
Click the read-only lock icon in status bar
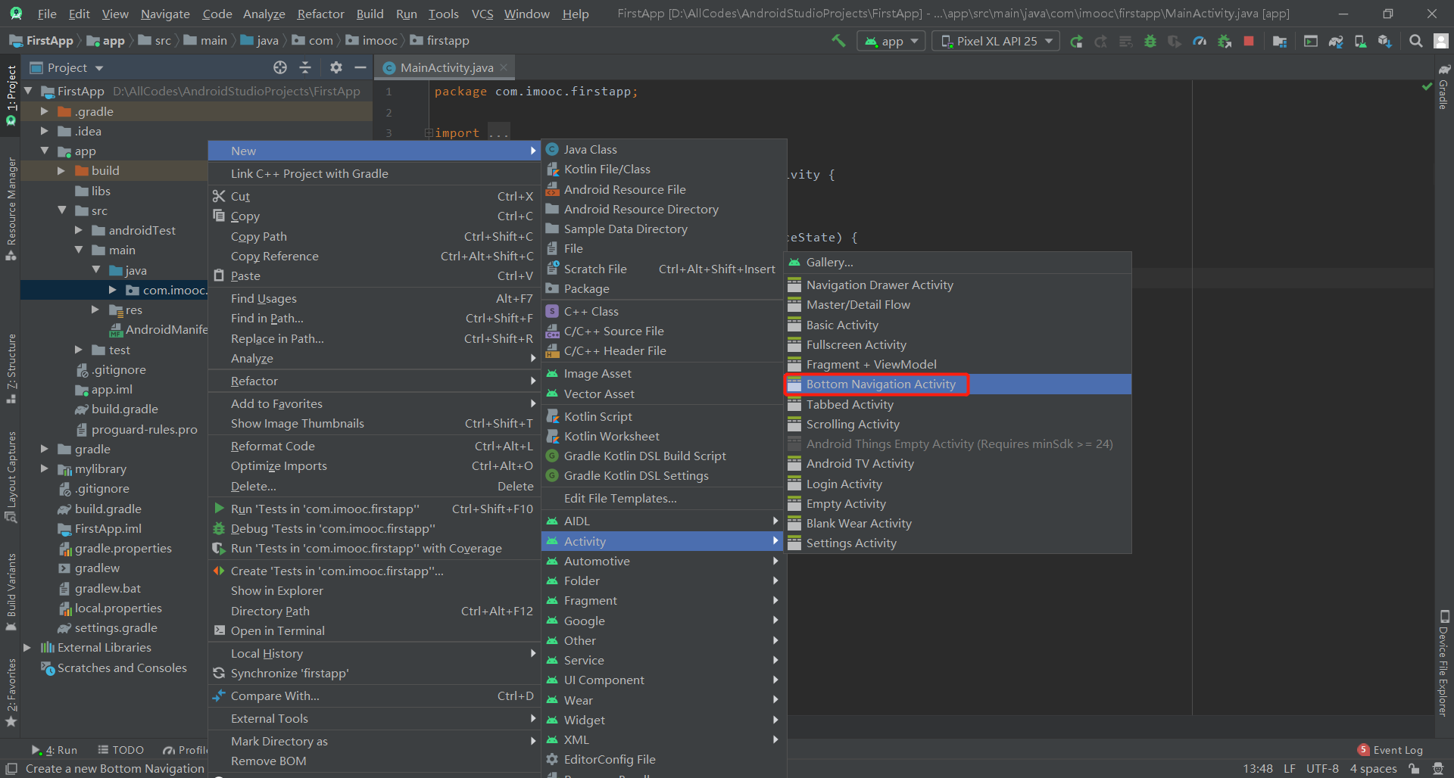(1414, 768)
